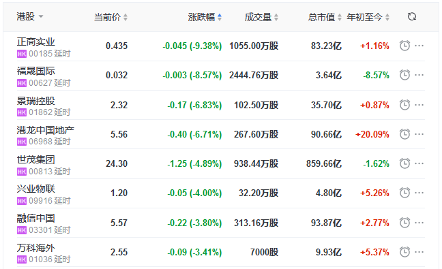Click market cap 93.87亿

pos(326,223)
